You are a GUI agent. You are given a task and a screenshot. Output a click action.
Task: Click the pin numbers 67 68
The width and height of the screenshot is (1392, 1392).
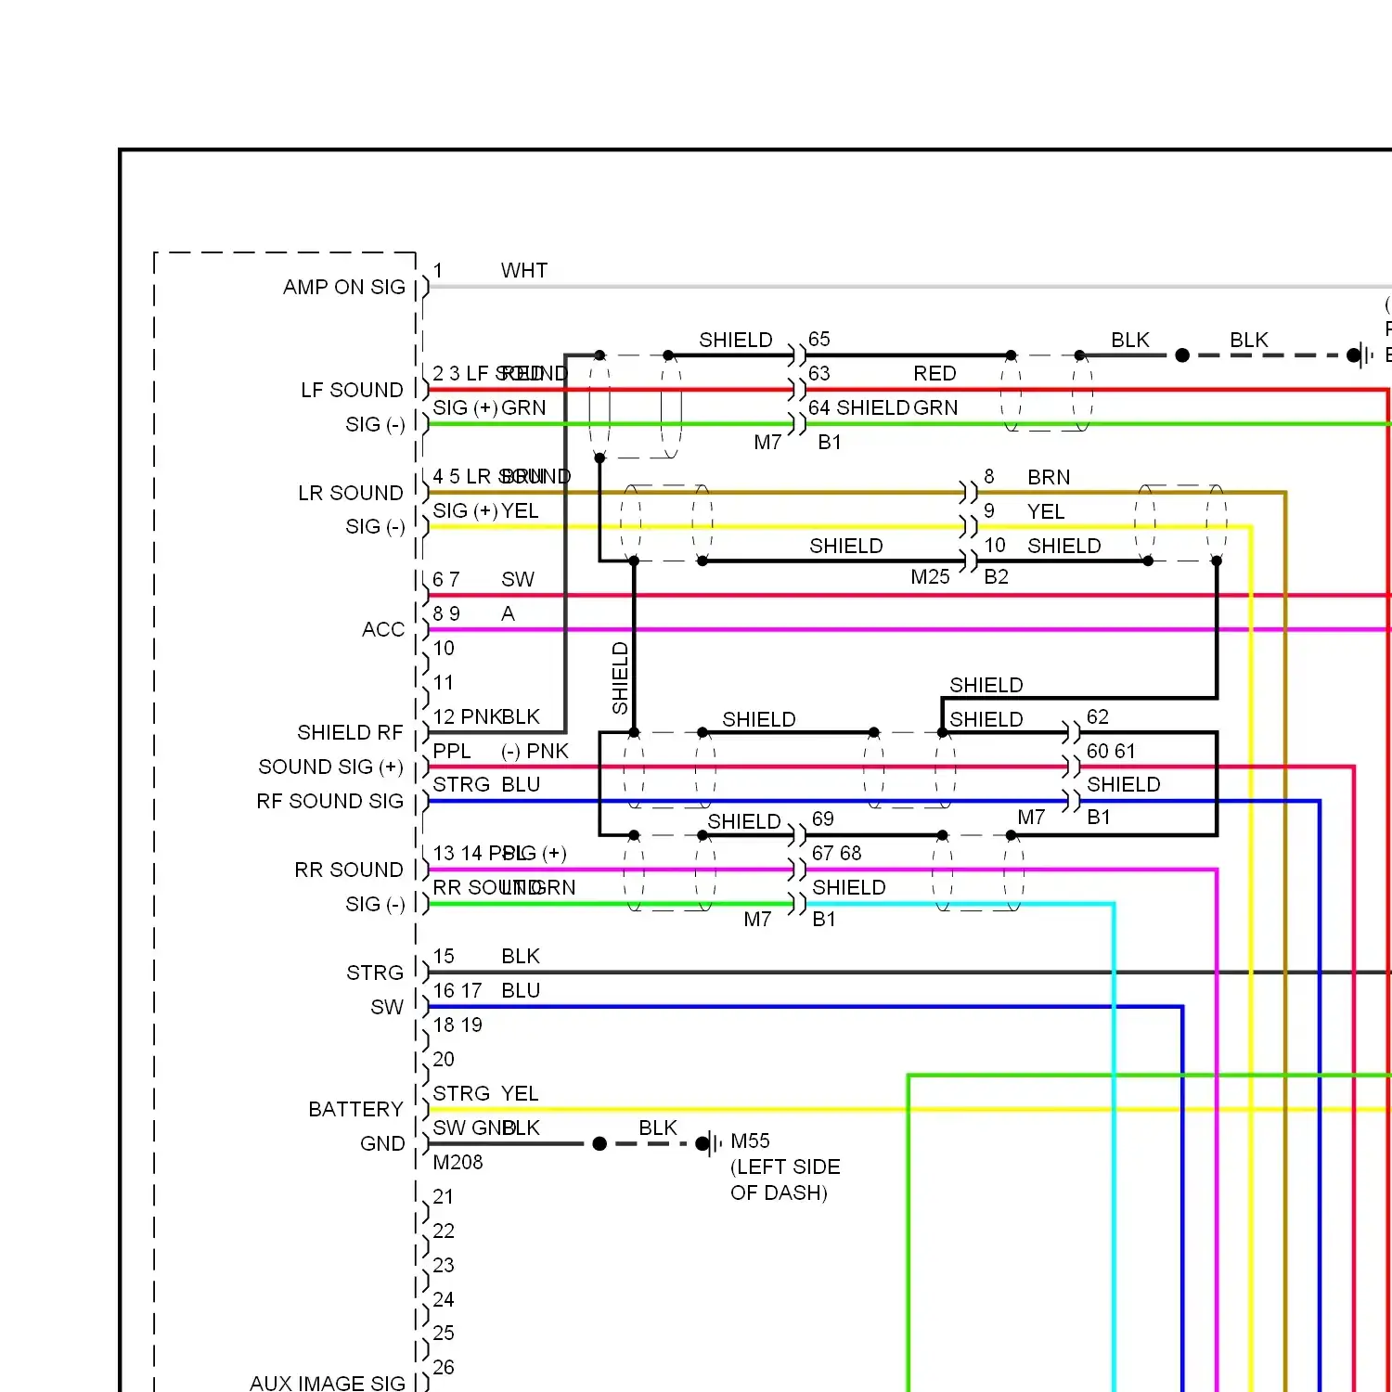(x=837, y=854)
